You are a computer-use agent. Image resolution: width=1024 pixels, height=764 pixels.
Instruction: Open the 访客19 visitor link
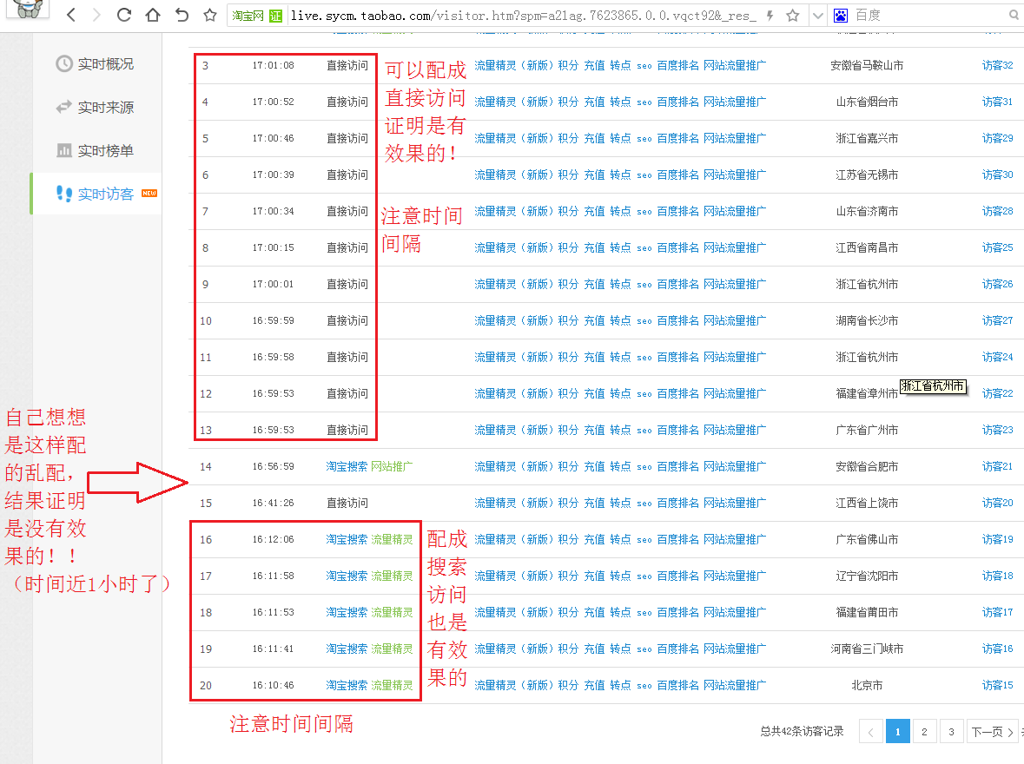[997, 540]
